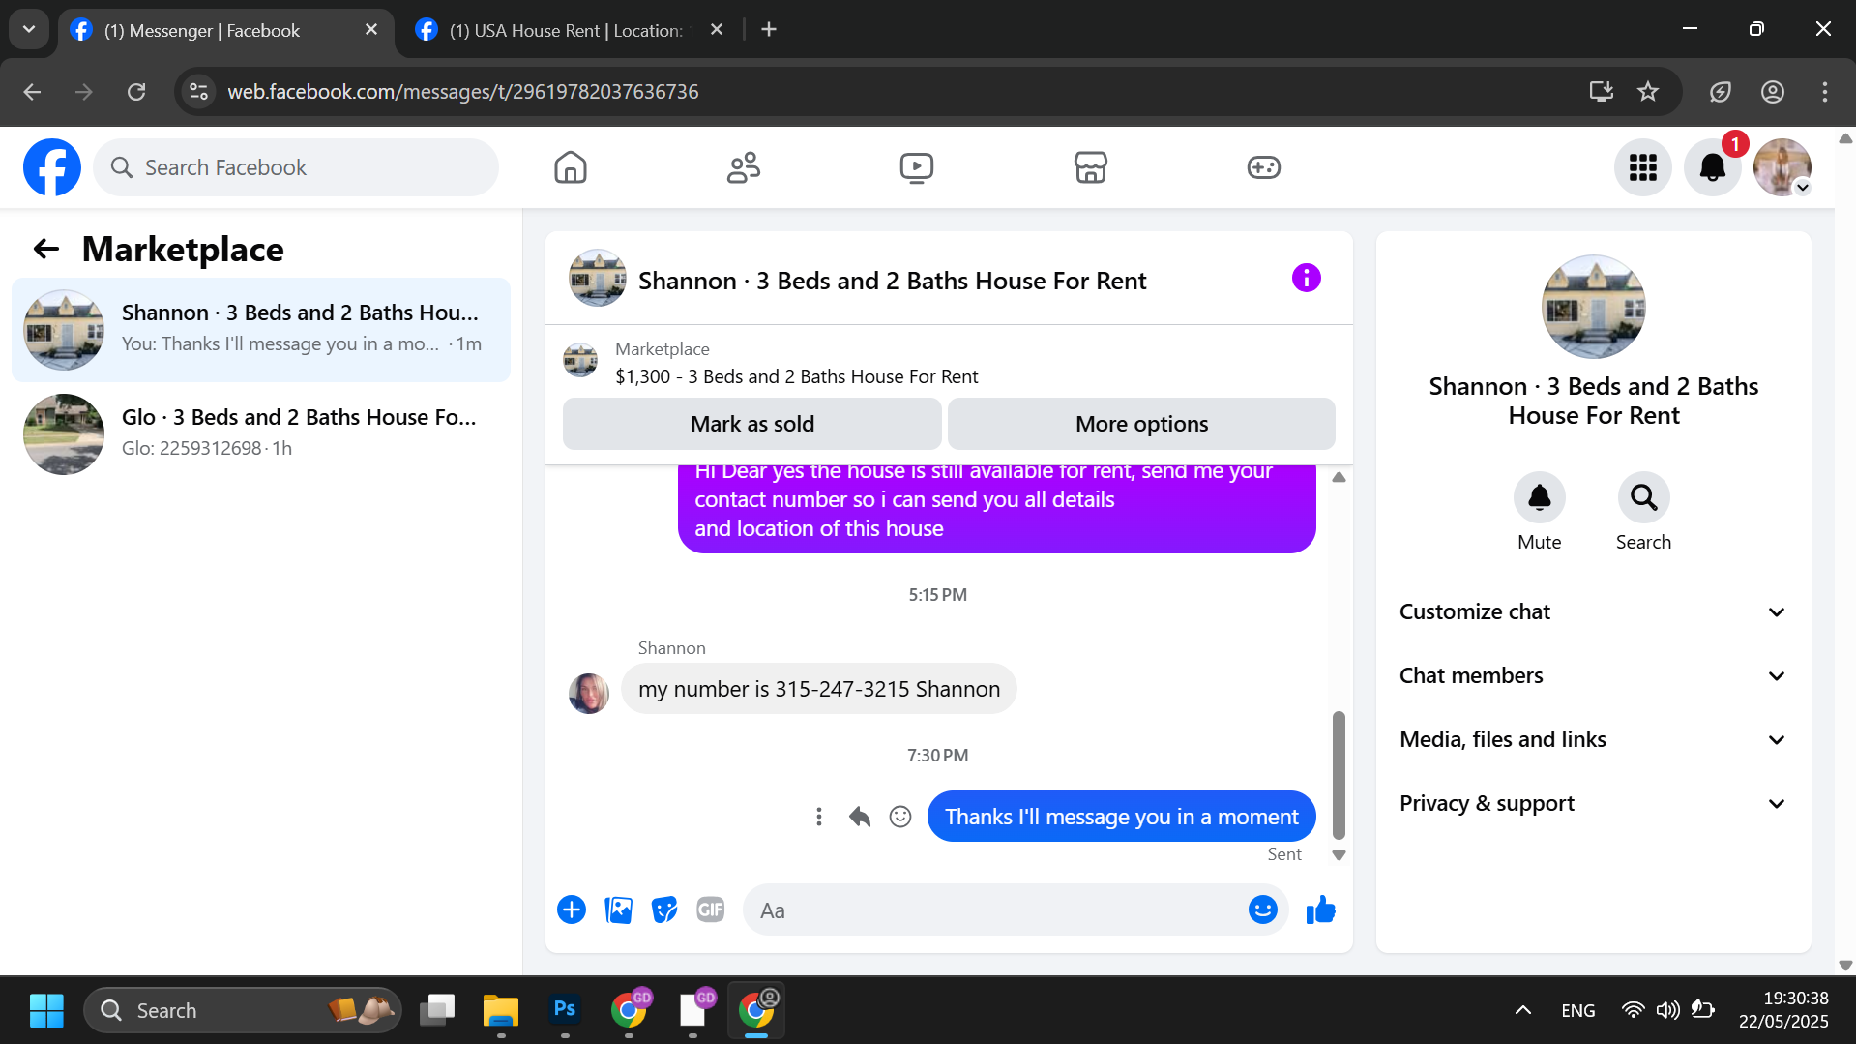Open Glo conversation in chat list

pyautogui.click(x=261, y=433)
